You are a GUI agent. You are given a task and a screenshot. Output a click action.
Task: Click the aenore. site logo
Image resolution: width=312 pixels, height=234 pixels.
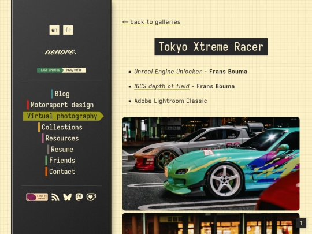click(x=61, y=52)
